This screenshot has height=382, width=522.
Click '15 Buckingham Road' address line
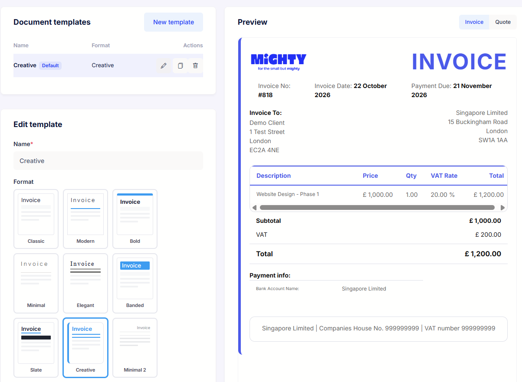[478, 122]
